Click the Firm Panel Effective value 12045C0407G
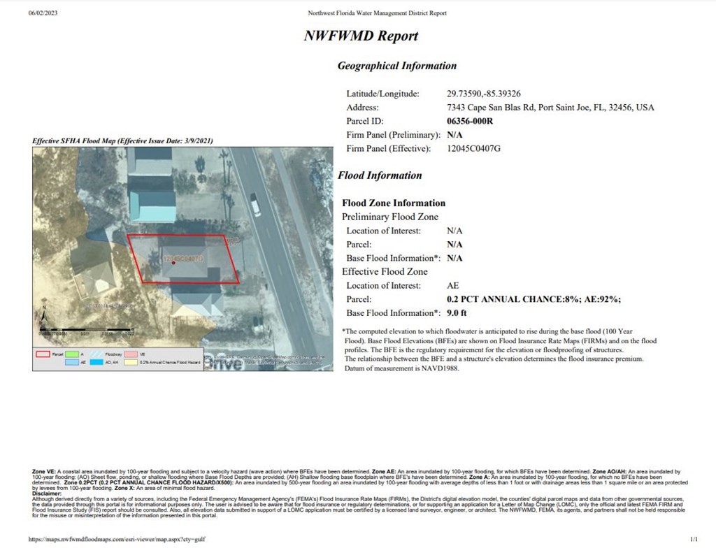The image size is (716, 555). (x=473, y=149)
